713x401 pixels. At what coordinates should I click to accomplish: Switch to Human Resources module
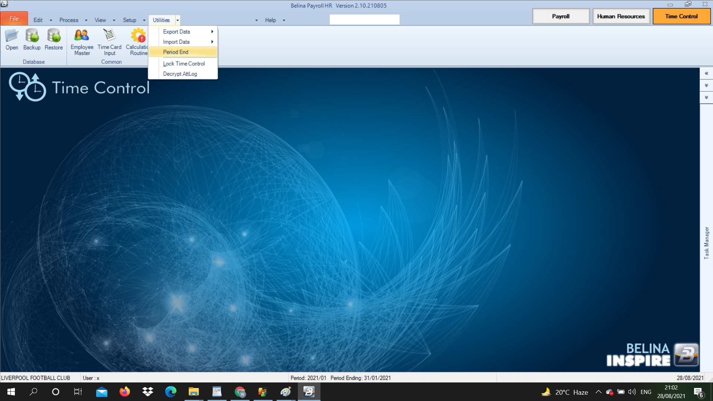[621, 16]
